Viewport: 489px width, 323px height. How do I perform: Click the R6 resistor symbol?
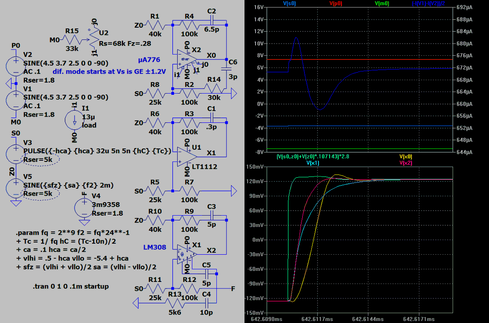pos(155,123)
